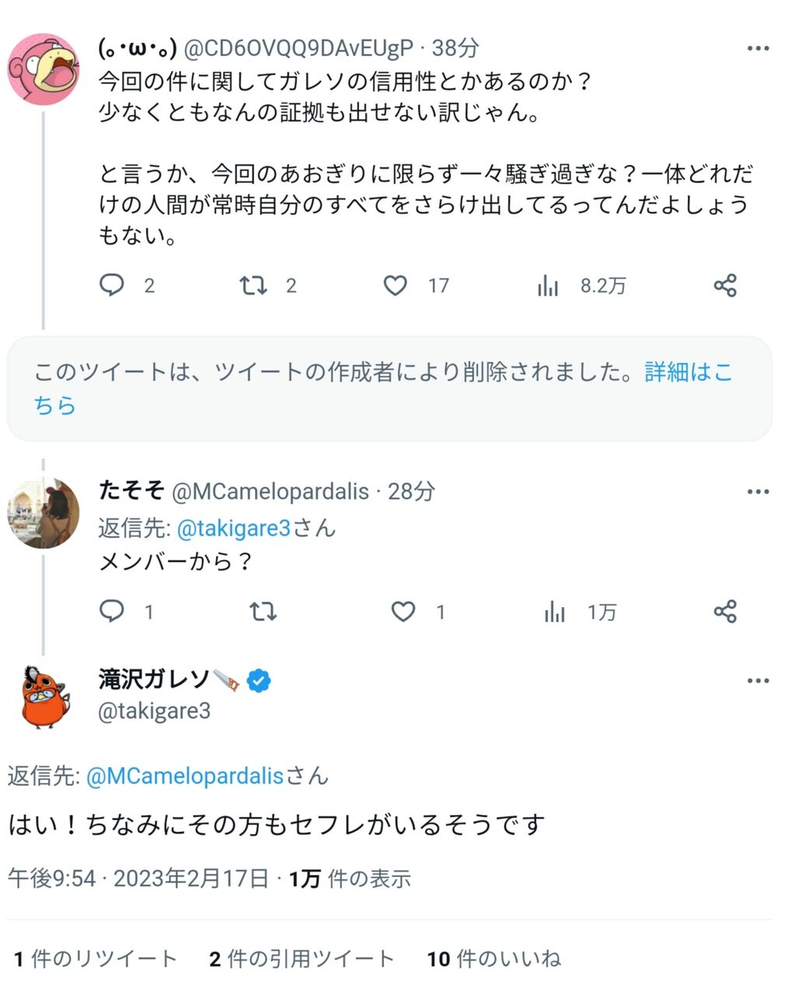The image size is (796, 981).
Task: Share the first tweet in thread
Action: click(724, 285)
